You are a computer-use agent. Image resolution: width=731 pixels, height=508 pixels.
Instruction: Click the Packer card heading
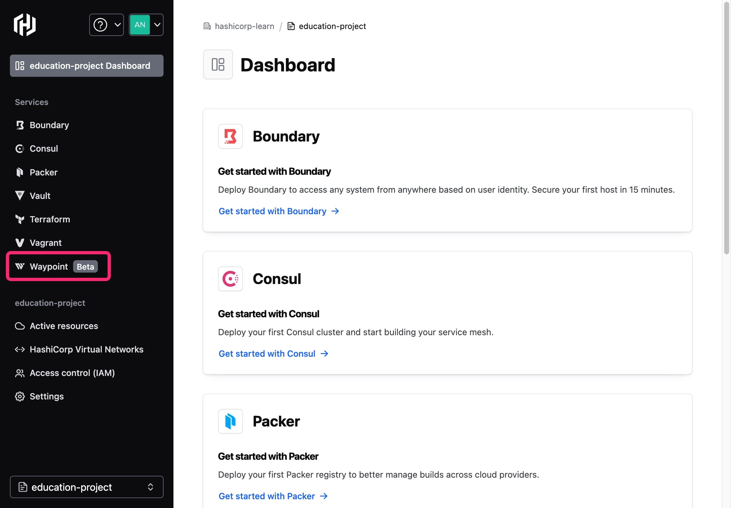pyautogui.click(x=276, y=421)
